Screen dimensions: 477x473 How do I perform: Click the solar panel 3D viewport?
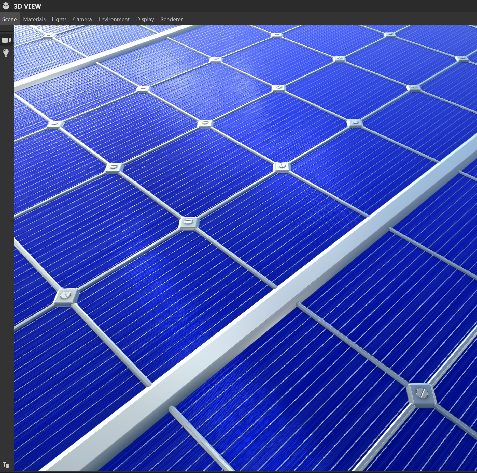245,248
